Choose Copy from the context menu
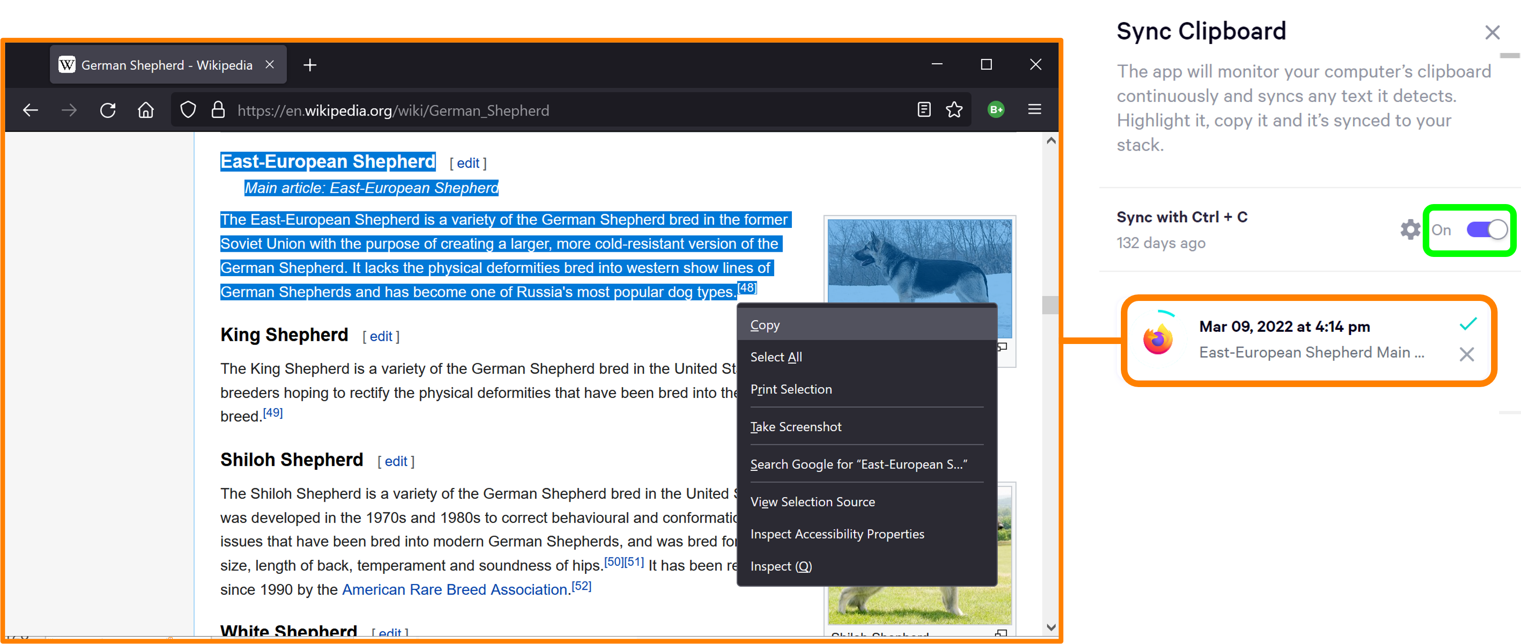This screenshot has height=644, width=1521. (765, 325)
